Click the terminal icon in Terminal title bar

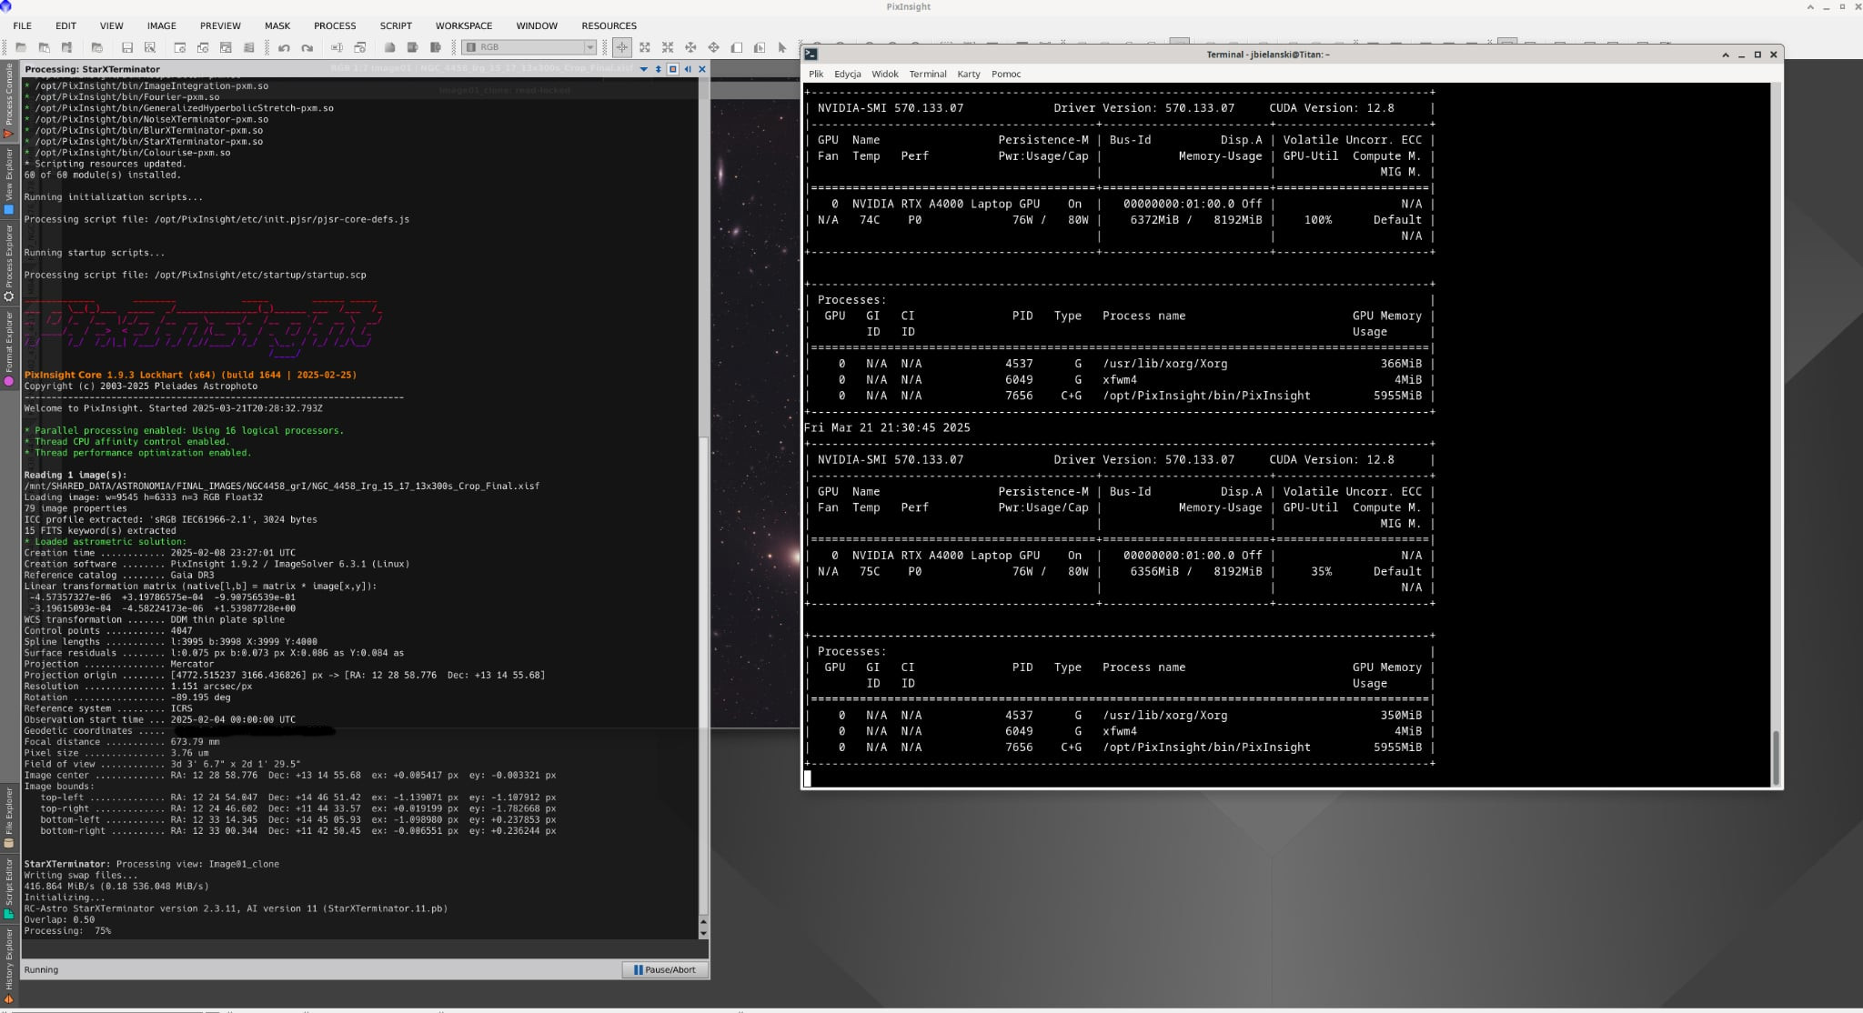pyautogui.click(x=811, y=55)
